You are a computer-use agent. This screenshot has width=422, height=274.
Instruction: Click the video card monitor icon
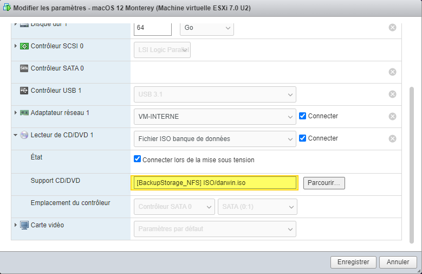[24, 225]
